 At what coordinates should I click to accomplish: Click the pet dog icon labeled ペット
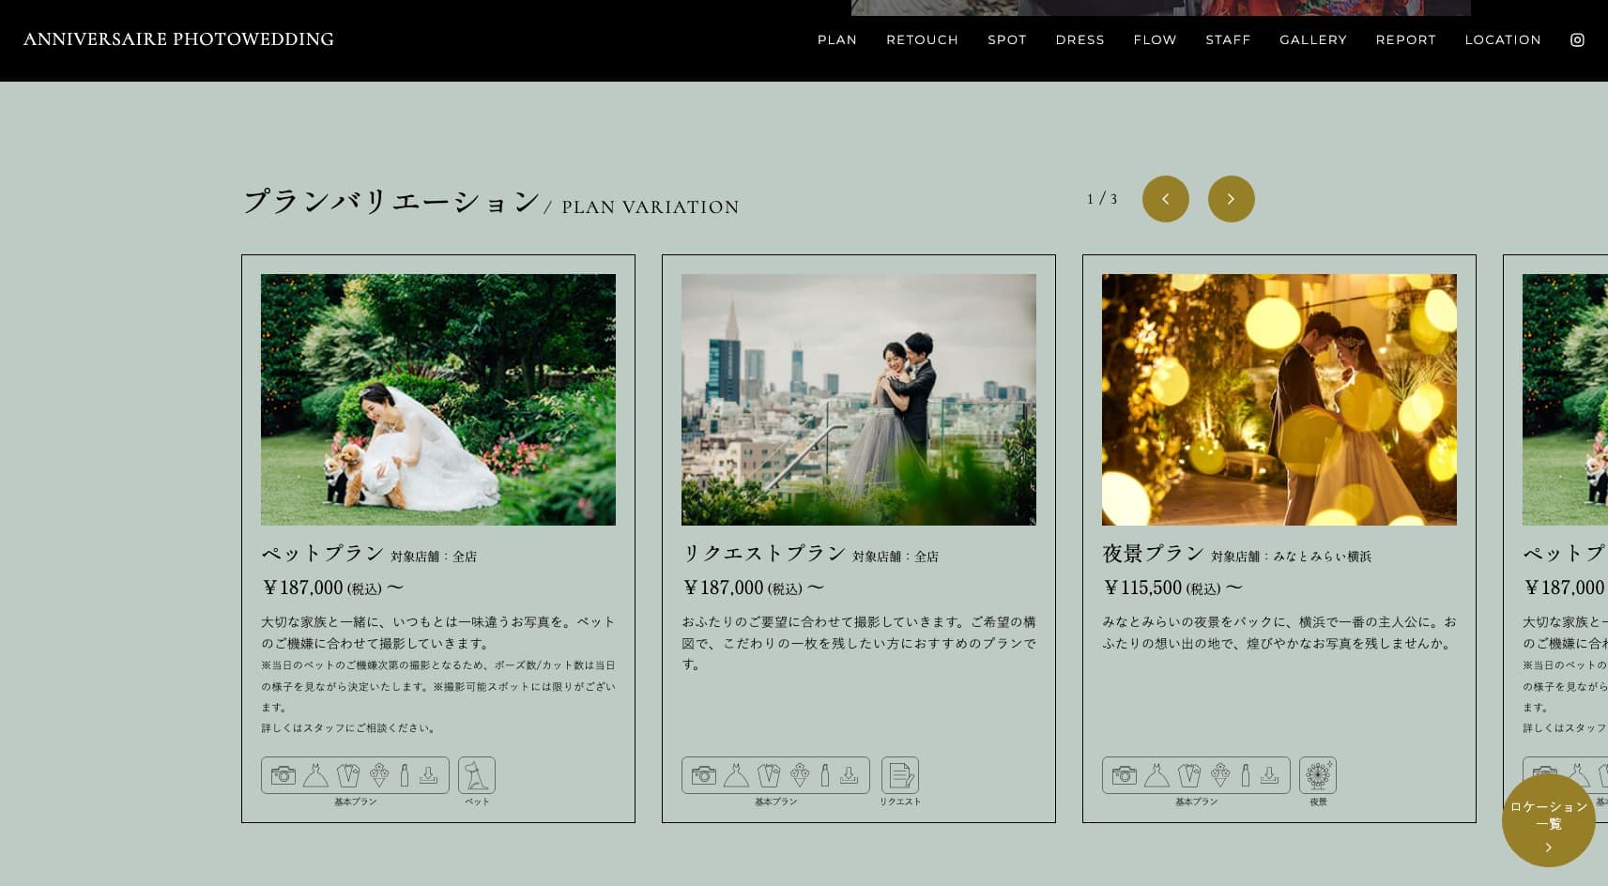coord(477,775)
